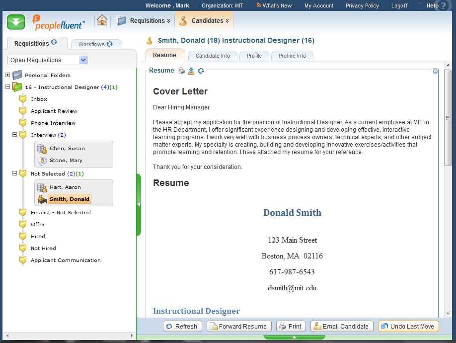Refresh the Resume panel using header icon
Image resolution: width=456 pixels, height=343 pixels.
(201, 71)
